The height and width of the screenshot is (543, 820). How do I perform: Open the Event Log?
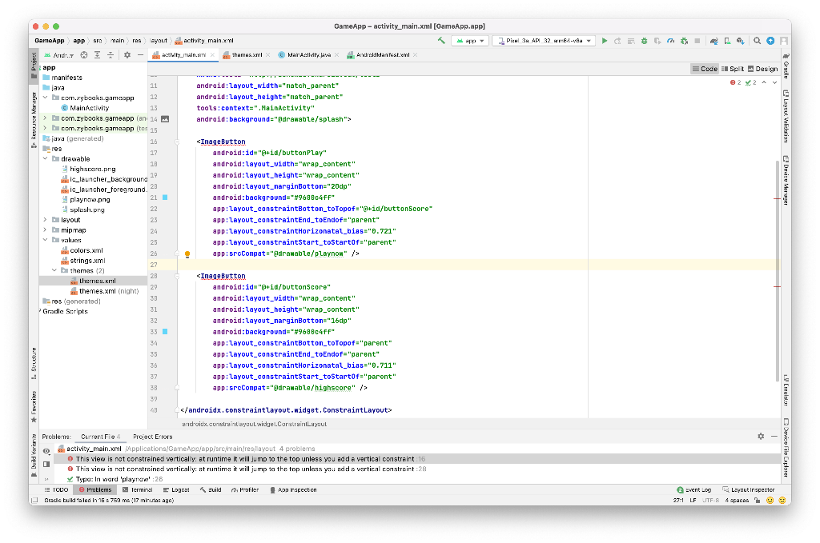coord(693,489)
